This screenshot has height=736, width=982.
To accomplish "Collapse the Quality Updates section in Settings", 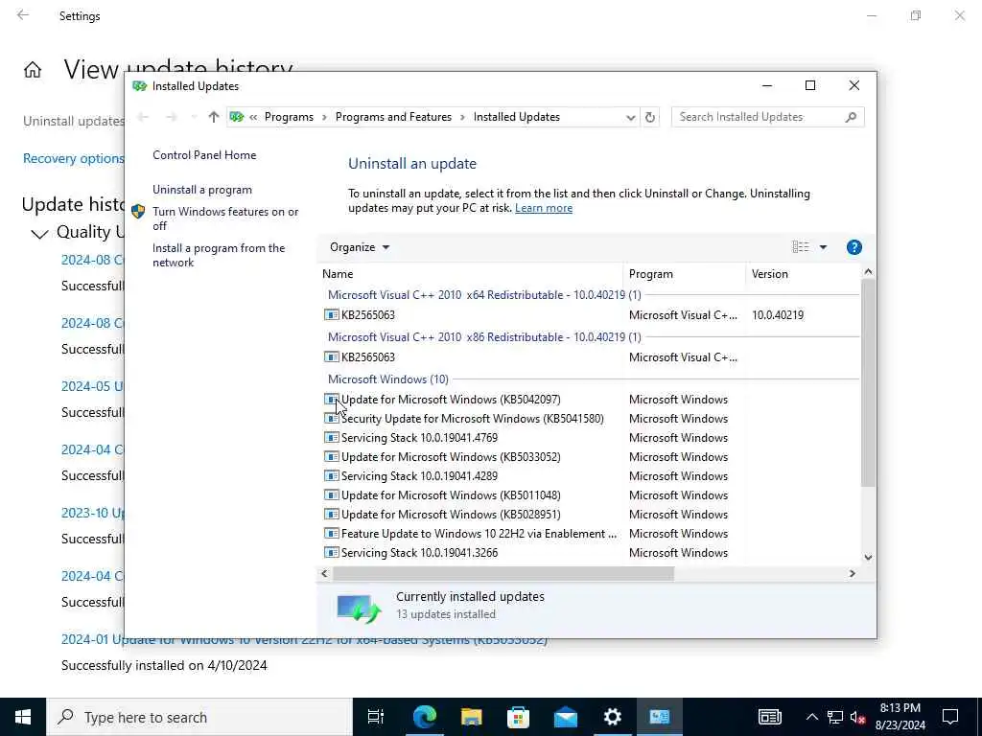I will [x=39, y=234].
